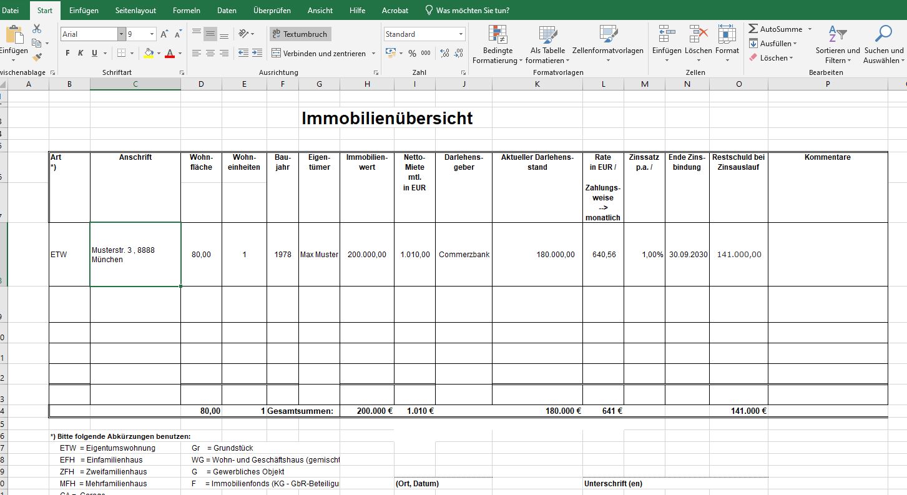The width and height of the screenshot is (907, 495).
Task: Align cell text left
Action: 197,54
